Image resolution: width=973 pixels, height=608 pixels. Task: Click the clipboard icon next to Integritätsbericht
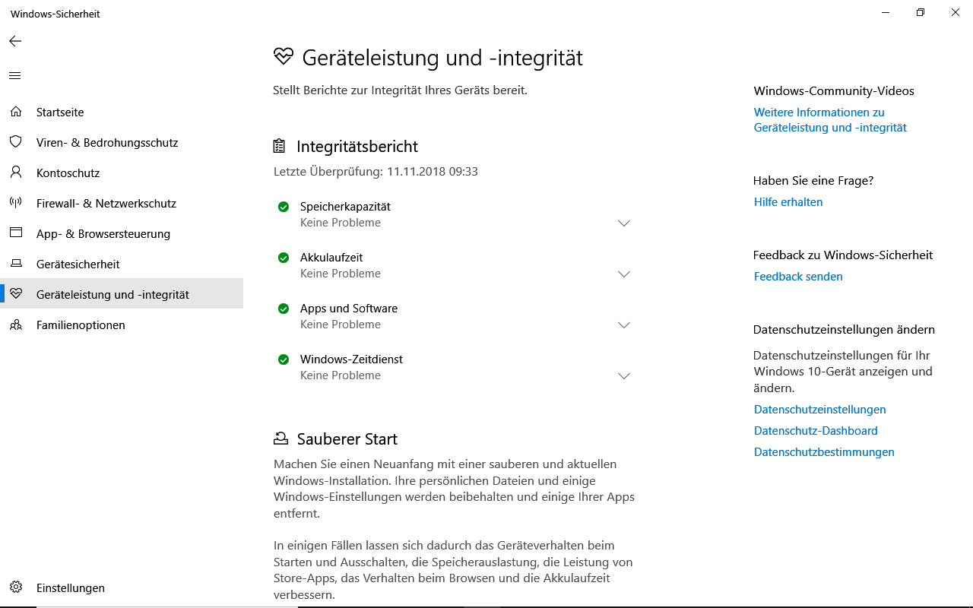tap(280, 146)
